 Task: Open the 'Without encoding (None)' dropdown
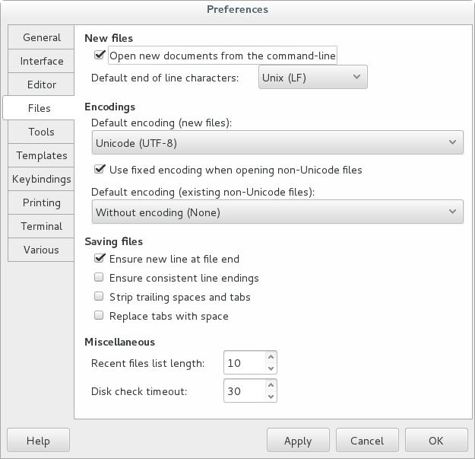pyautogui.click(x=277, y=212)
